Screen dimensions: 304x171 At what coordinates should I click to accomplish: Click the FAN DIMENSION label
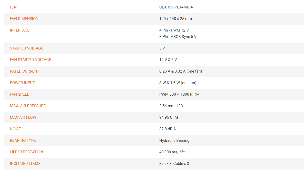click(x=24, y=19)
